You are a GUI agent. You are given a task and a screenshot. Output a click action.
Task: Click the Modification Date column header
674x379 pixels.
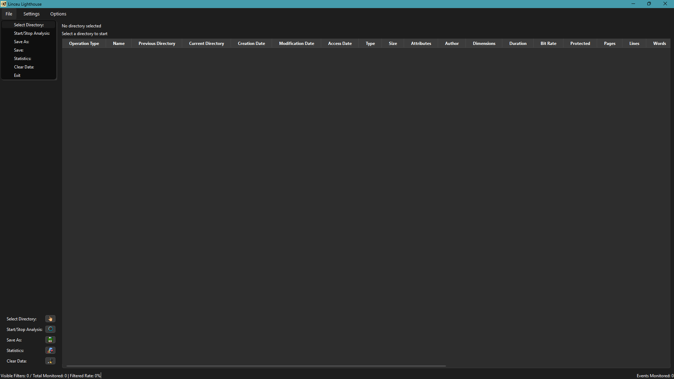(296, 44)
